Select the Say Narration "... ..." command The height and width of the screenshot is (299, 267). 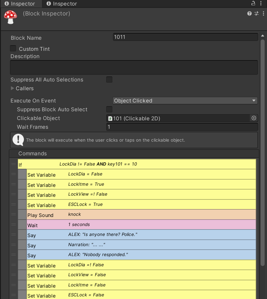point(141,245)
